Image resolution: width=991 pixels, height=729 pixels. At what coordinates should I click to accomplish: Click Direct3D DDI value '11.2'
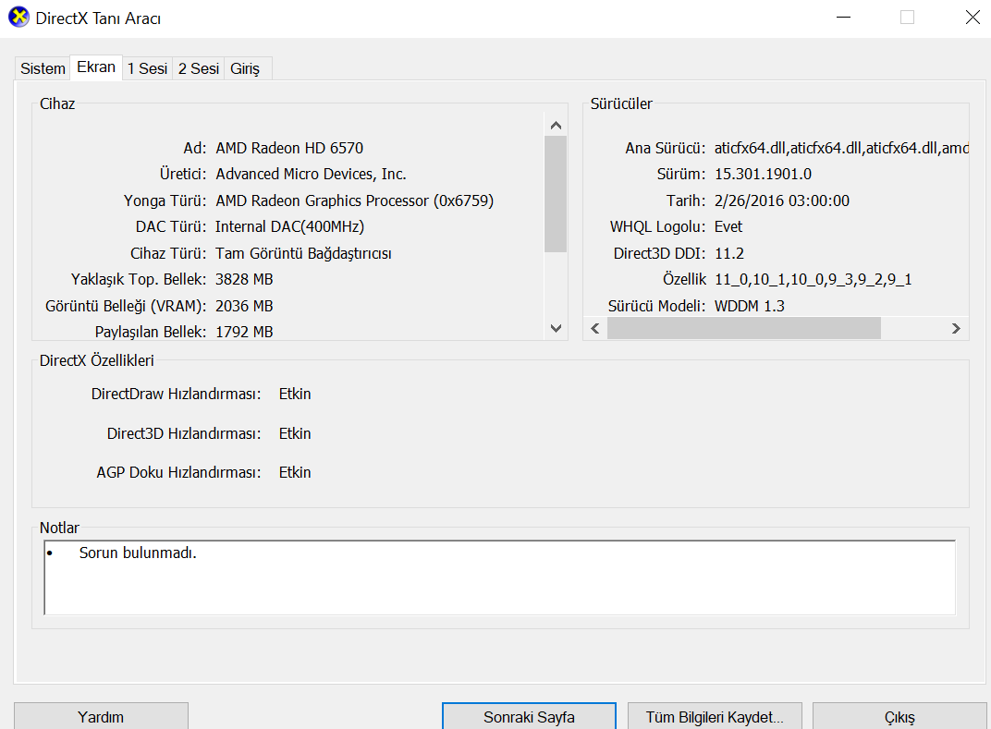(x=728, y=253)
